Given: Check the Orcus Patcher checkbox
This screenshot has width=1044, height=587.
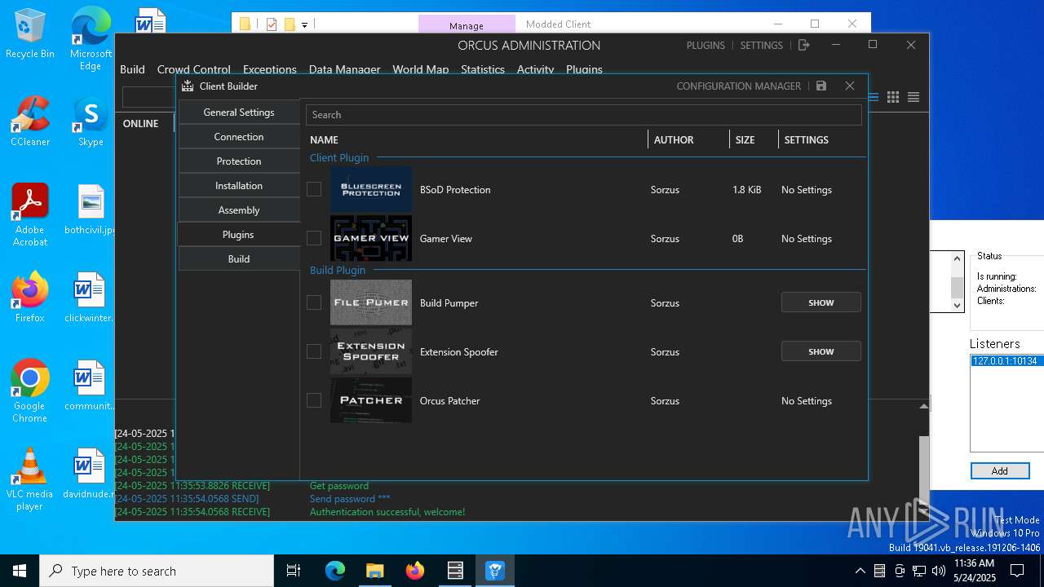Looking at the screenshot, I should click(x=314, y=400).
